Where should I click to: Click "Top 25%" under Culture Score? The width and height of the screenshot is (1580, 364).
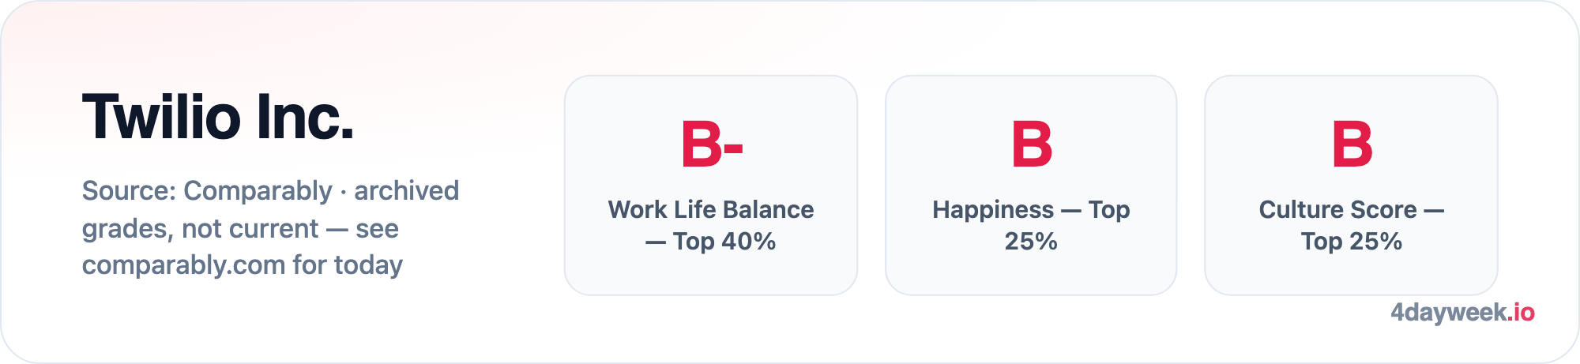pyautogui.click(x=1352, y=241)
